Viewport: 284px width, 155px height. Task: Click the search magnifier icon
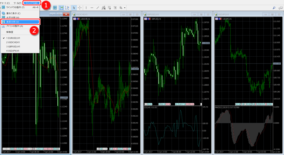click(x=274, y=8)
